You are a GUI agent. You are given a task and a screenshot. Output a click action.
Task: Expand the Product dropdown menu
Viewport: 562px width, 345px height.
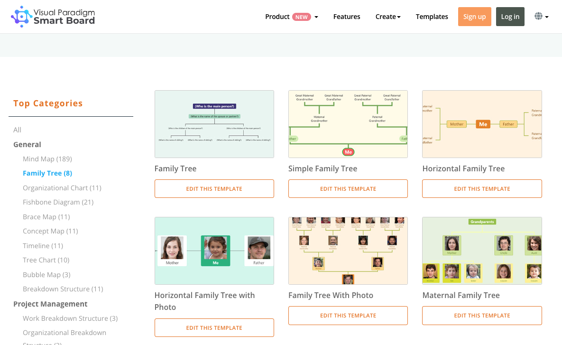[291, 17]
